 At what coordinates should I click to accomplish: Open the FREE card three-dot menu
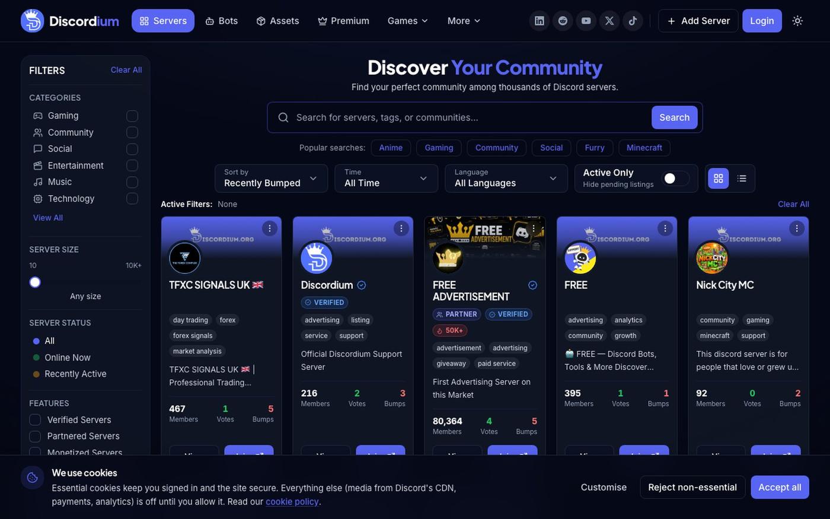(x=665, y=228)
